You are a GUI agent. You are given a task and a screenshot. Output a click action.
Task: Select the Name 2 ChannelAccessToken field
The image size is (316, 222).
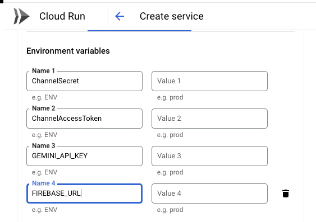point(84,119)
